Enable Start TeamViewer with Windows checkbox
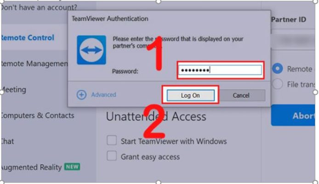 112,140
